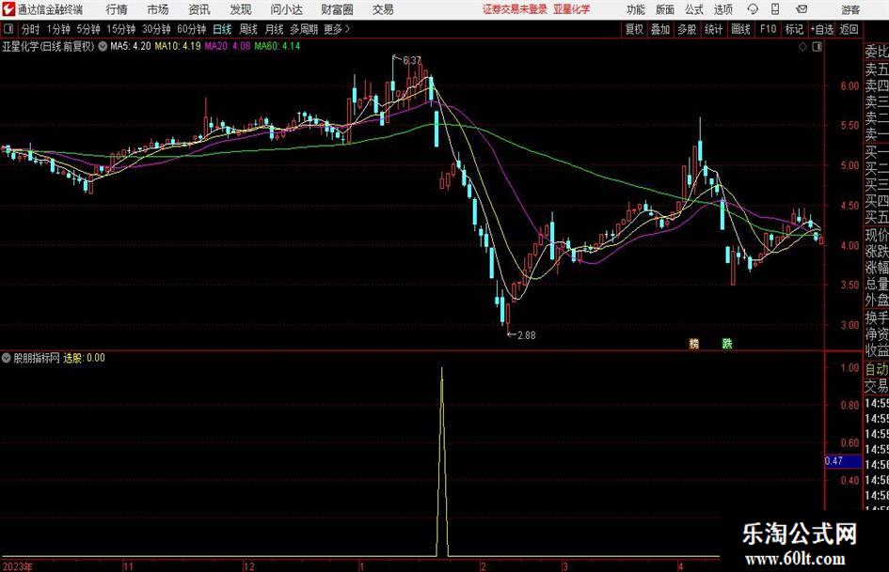Viewport: 889px width, 572px height.
Task: Click 证券交易未登录 login status
Action: click(515, 9)
